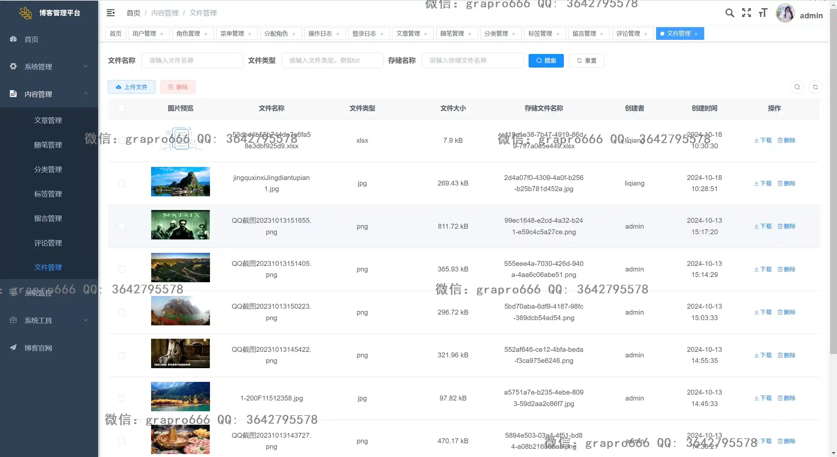Click the 上传文件 button

[x=131, y=87]
